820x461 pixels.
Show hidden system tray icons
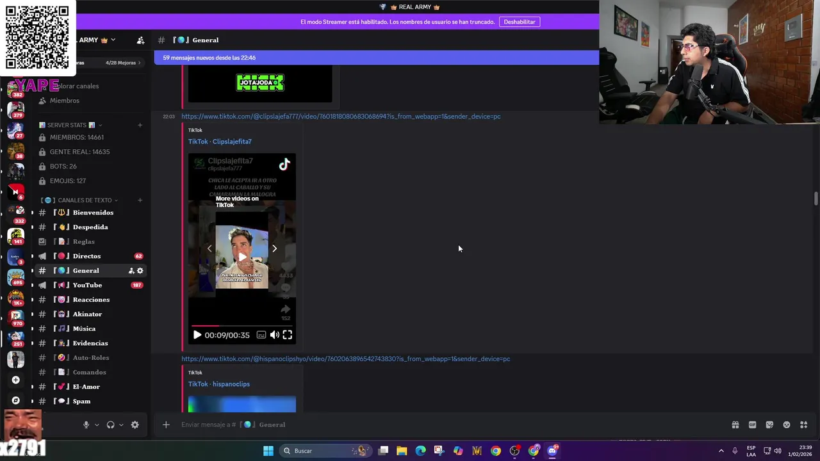tap(721, 451)
